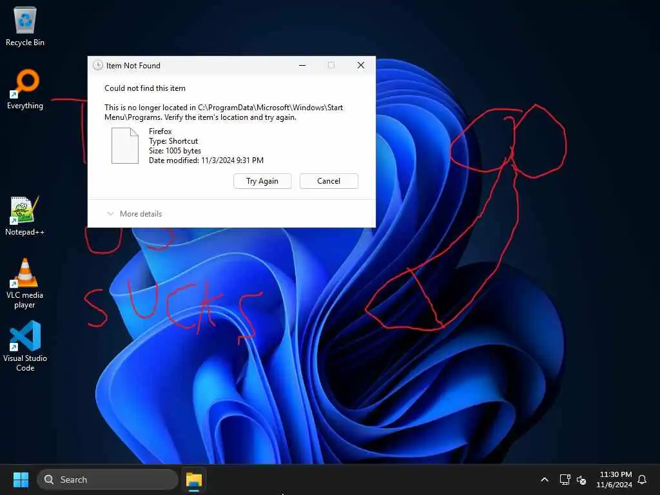Select the Notepad++ desktop shortcut
660x495 pixels.
click(25, 215)
